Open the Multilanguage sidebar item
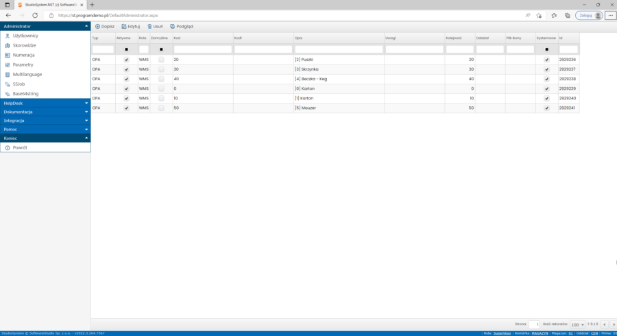The height and width of the screenshot is (336, 617). [x=27, y=74]
